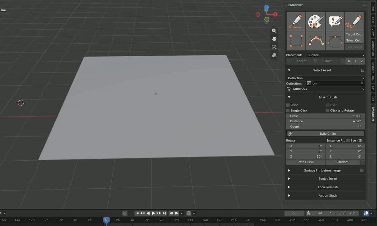
Task: Enable the Even ID checkbox
Action: pos(348,140)
